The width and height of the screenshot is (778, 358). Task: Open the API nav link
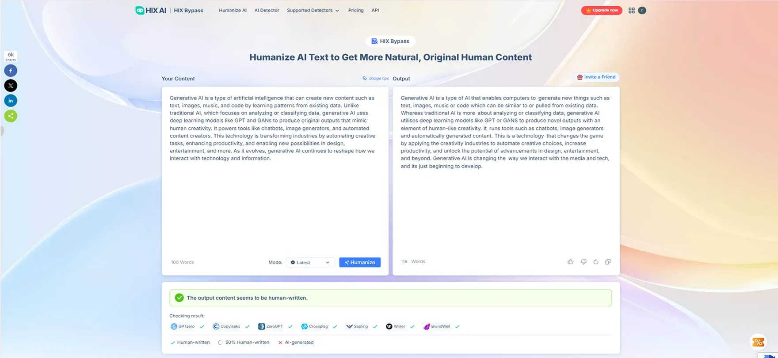pyautogui.click(x=375, y=10)
